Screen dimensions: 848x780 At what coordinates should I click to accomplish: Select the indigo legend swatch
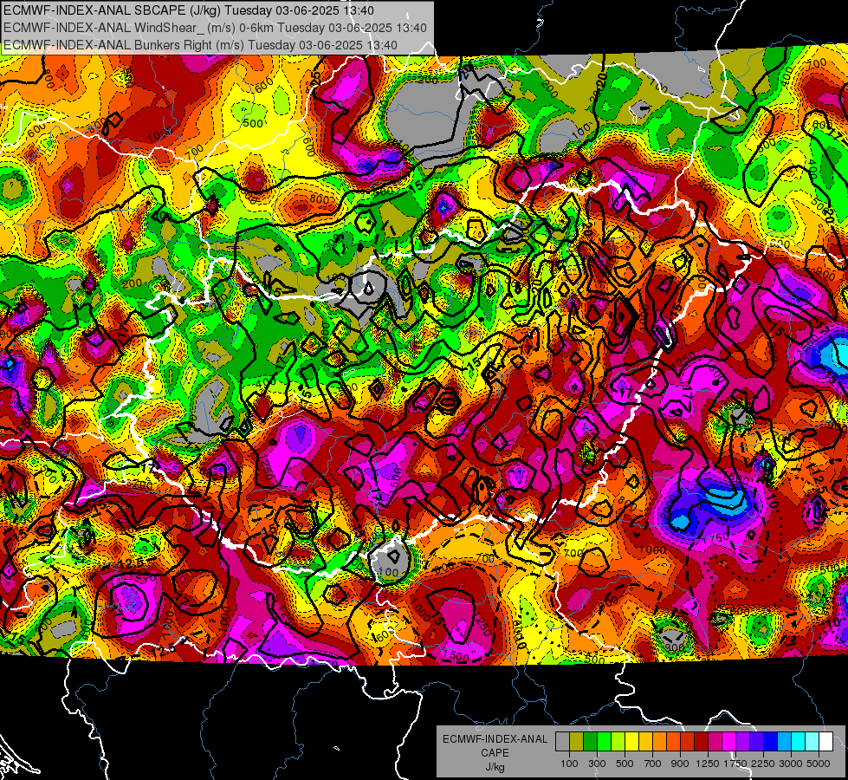pos(756,741)
